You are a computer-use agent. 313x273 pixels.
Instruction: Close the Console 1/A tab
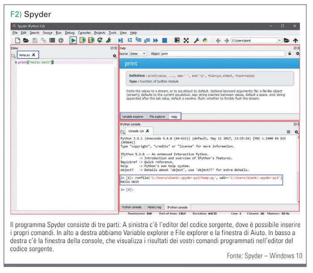[147, 131]
